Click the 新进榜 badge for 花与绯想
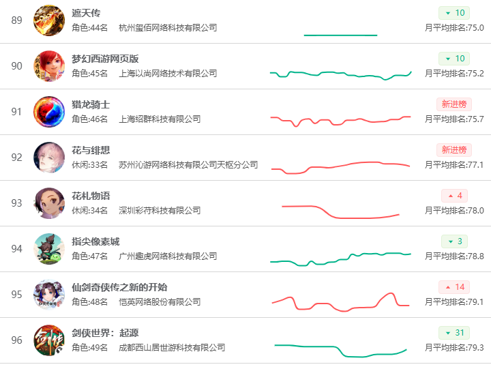This screenshot has width=491, height=369. 454,150
